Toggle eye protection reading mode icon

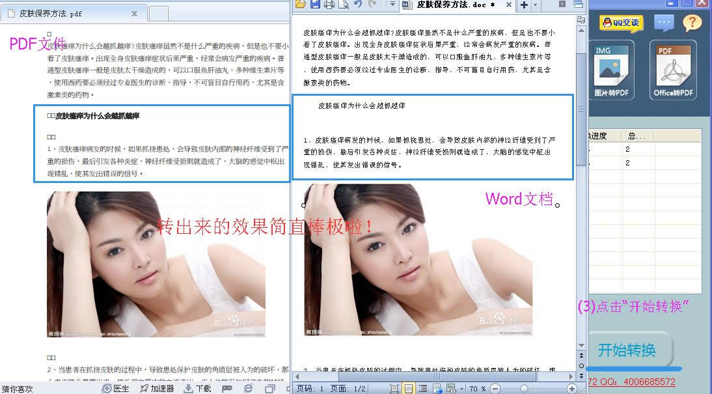[451, 389]
